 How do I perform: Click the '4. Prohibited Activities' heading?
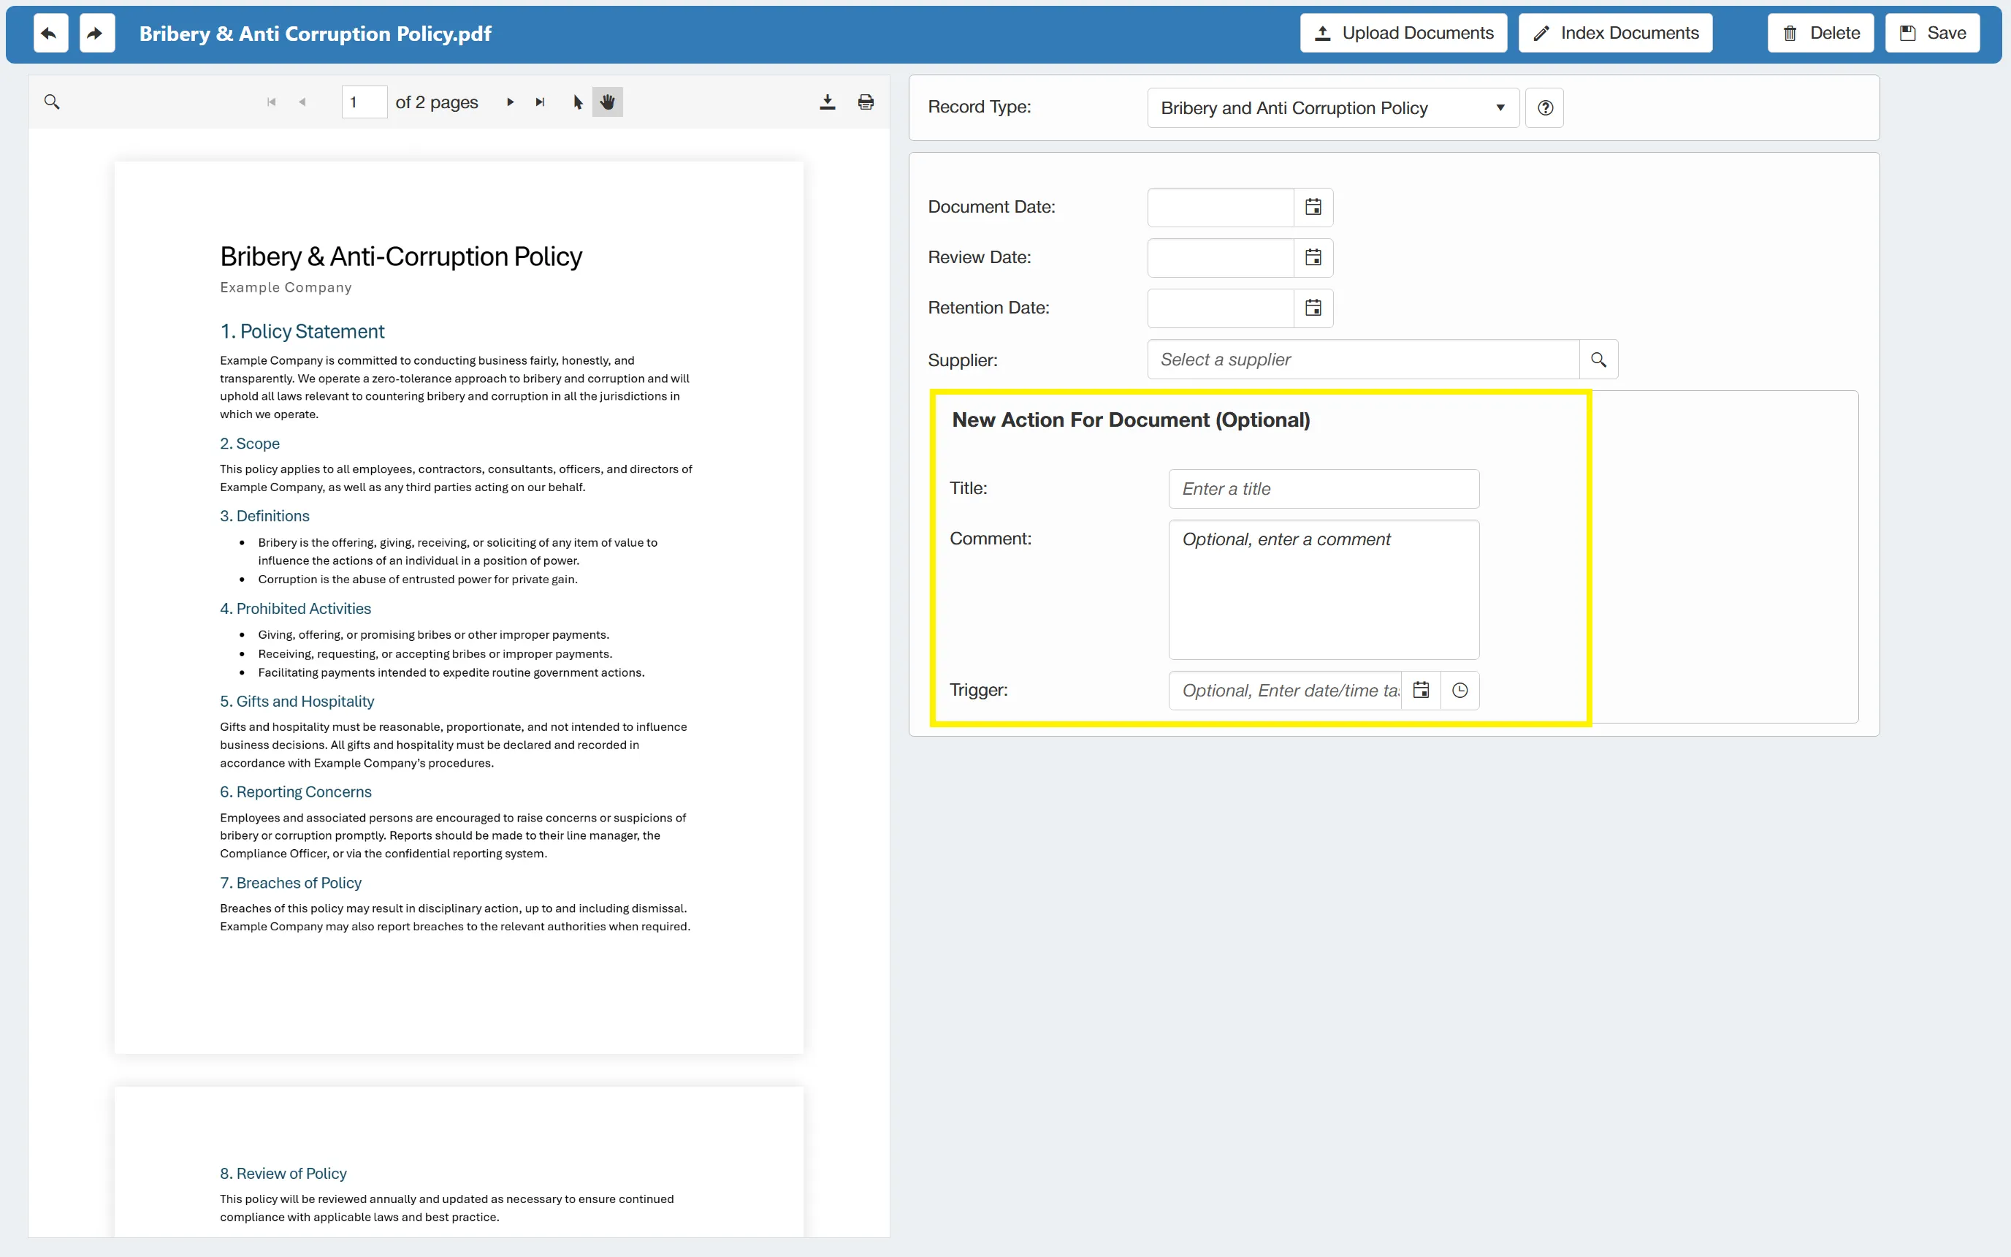click(295, 609)
